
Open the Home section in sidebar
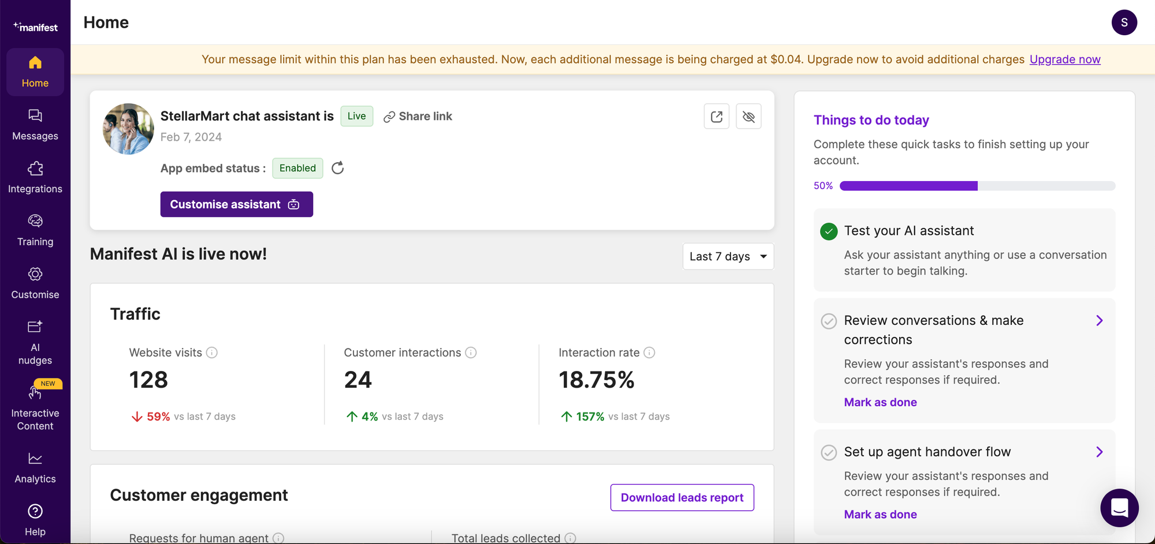point(35,72)
